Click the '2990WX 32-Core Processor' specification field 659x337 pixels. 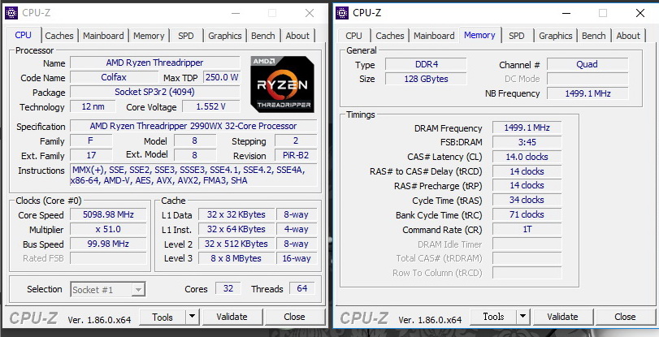(x=193, y=126)
